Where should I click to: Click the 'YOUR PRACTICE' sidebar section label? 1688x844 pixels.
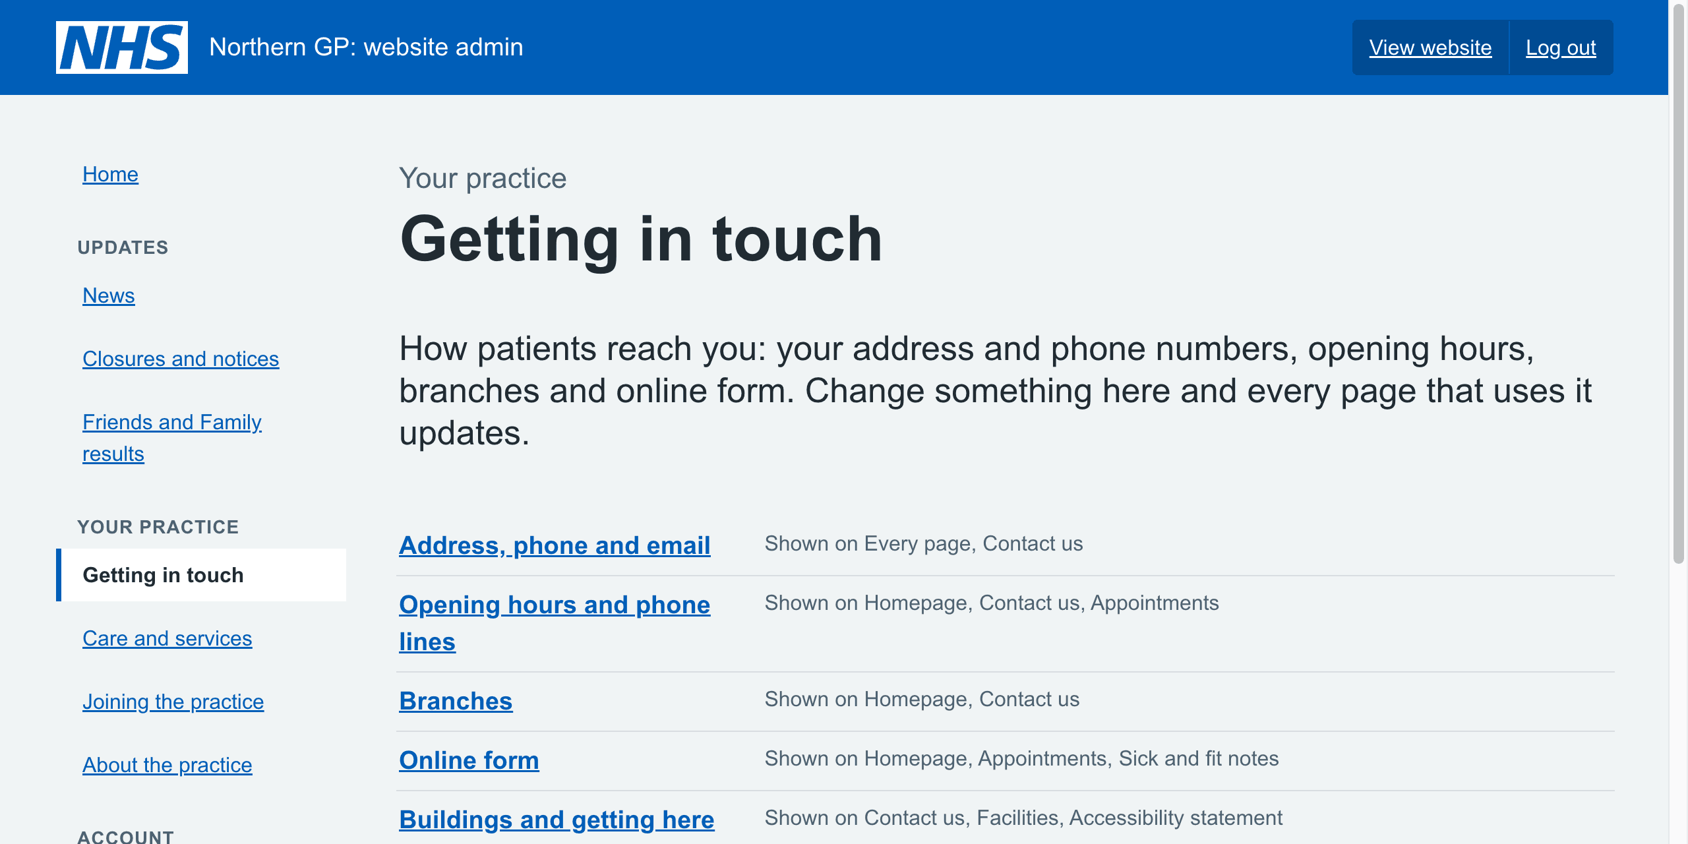[158, 527]
